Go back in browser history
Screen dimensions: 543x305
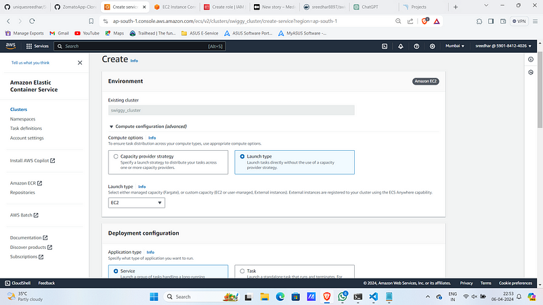coord(8,21)
